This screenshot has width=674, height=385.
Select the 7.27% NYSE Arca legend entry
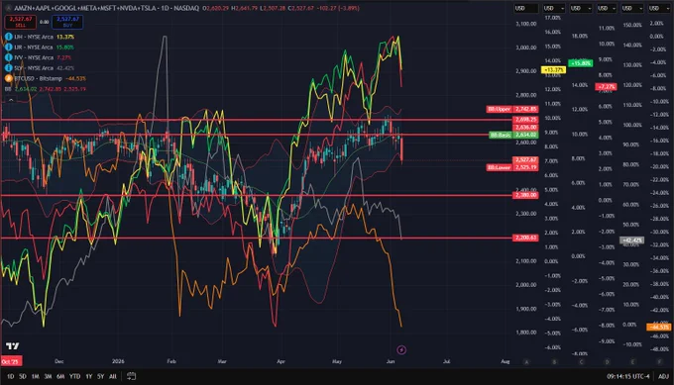point(43,57)
